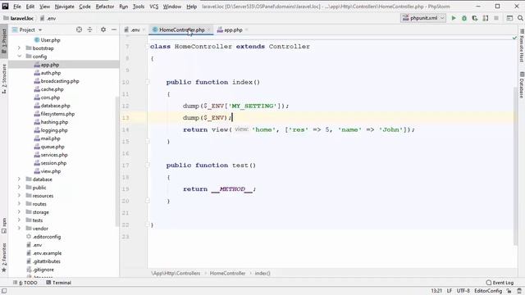
Task: Click the laravel.loc breadcrumb in navigation bar
Action: pyautogui.click(x=19, y=18)
